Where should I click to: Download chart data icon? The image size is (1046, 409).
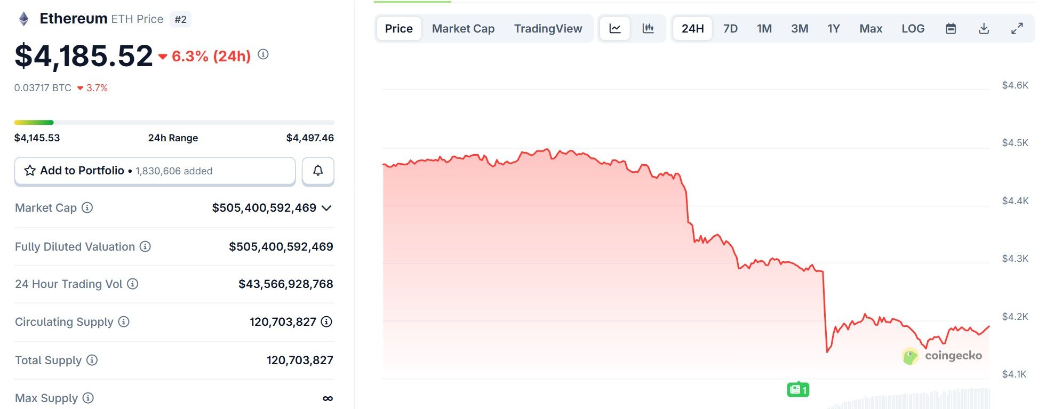click(x=984, y=29)
